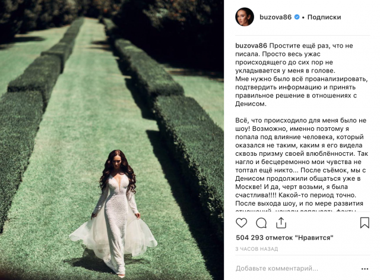Open the buzova86 username in the post header

tap(275, 17)
